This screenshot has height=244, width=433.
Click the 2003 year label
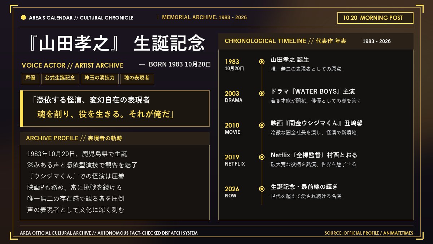pos(232,94)
